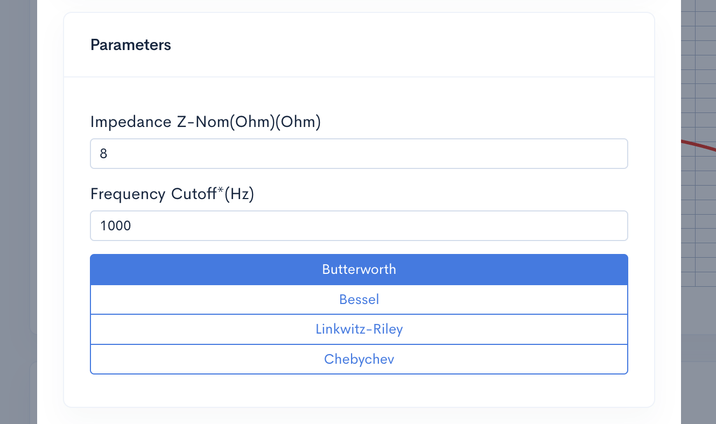
Task: Click into the Frequency Cutoff input field
Action: click(x=359, y=225)
